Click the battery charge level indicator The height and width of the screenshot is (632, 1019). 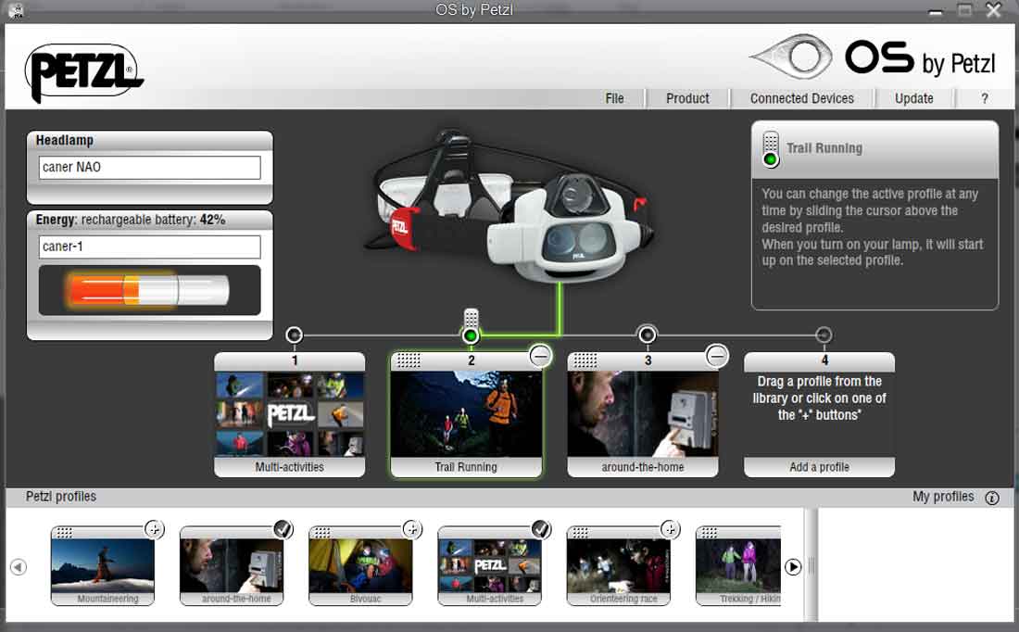point(149,290)
